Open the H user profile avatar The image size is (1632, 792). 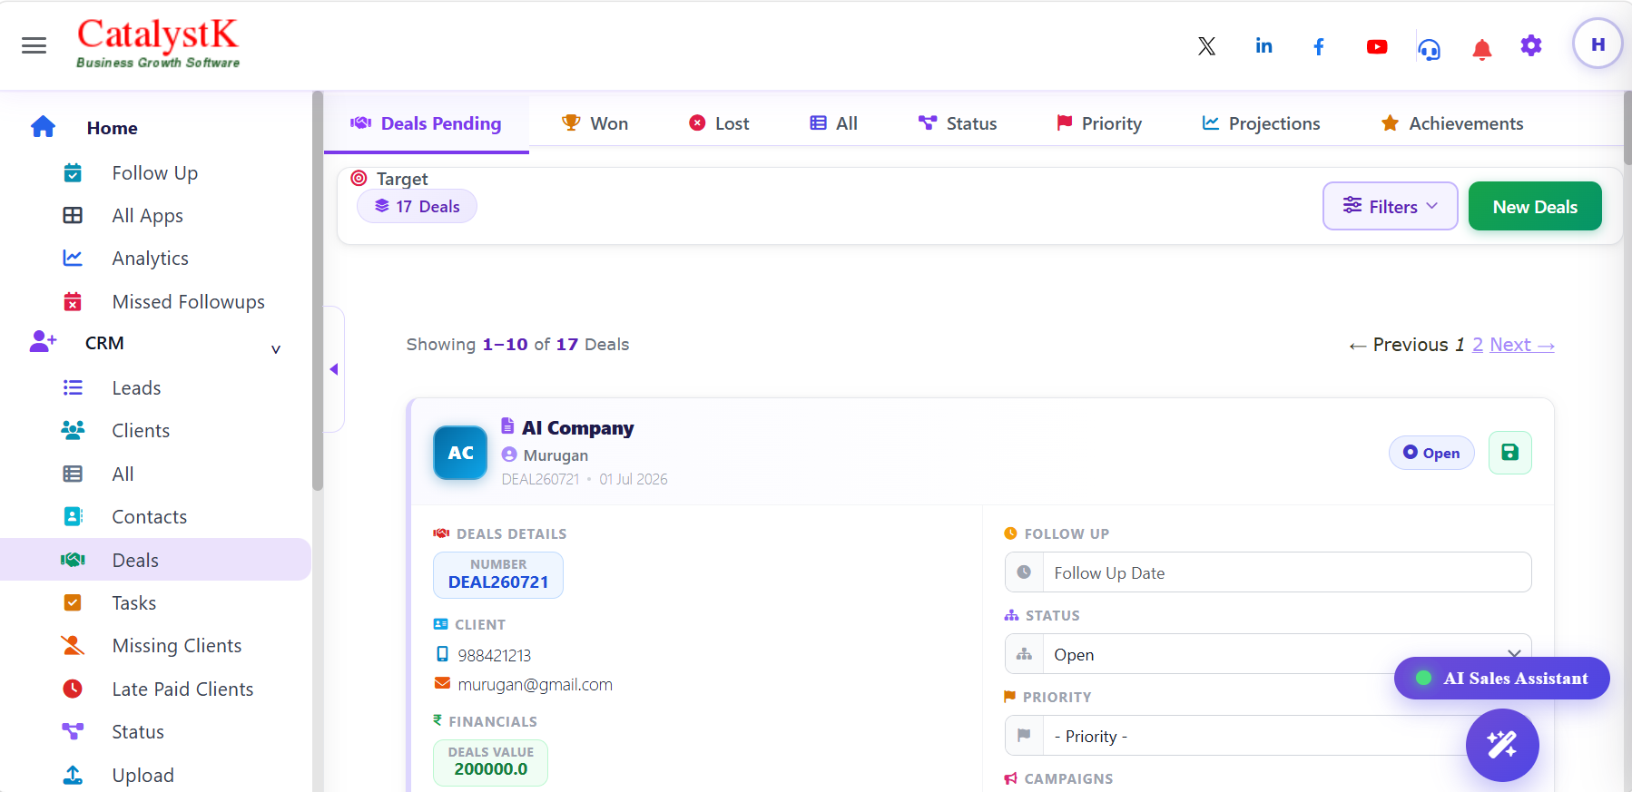point(1598,44)
